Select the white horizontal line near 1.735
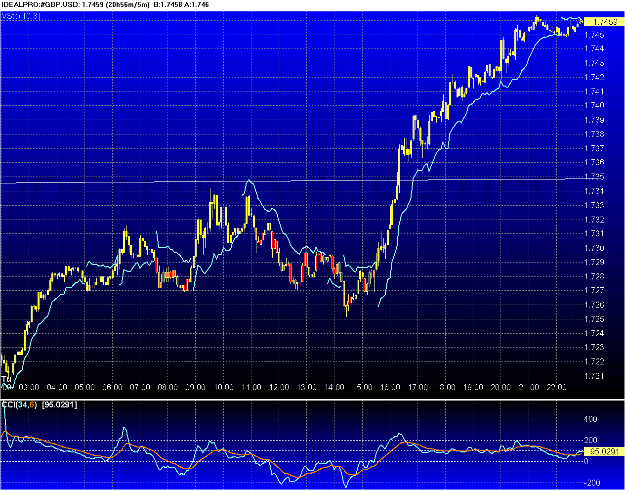Screen dimensions: 625x491 pyautogui.click(x=148, y=182)
